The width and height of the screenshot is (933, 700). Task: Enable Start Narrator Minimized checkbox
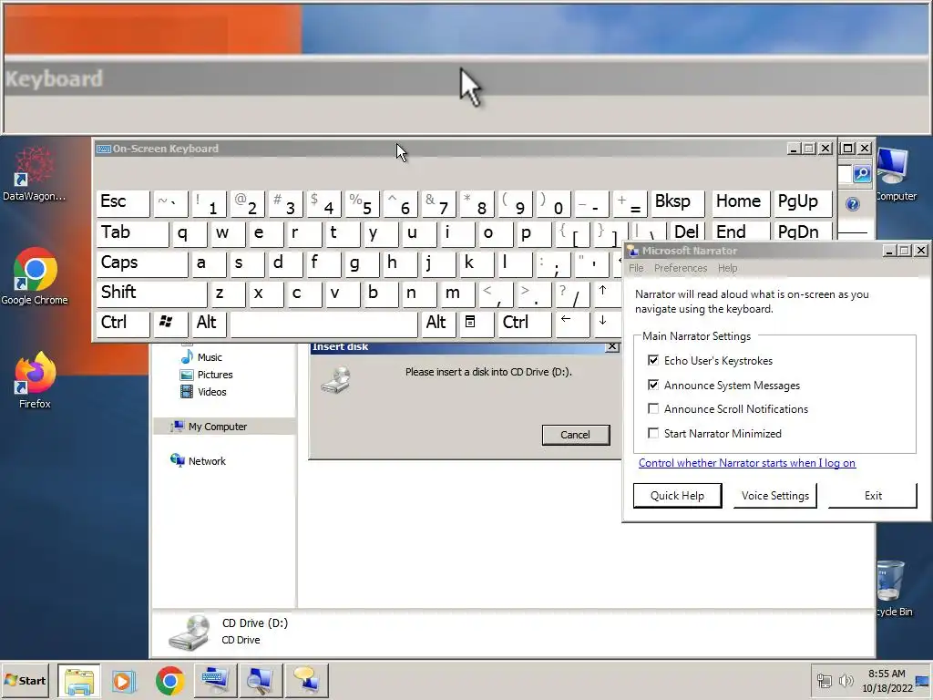click(653, 433)
